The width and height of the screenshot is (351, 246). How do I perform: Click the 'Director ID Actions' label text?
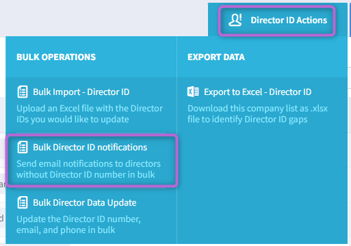289,20
